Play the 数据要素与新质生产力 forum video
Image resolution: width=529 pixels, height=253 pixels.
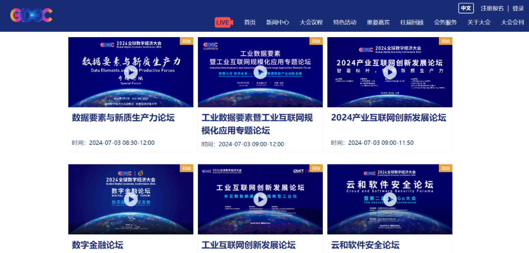130,72
